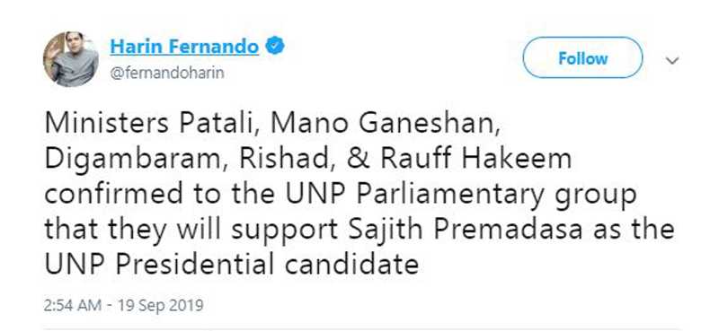Click the words will support in the tweet
The height and width of the screenshot is (331, 719).
pos(258,231)
